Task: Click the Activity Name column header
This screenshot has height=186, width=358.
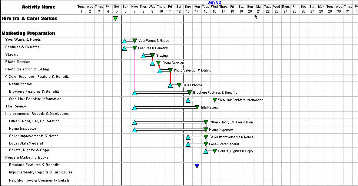Action: pyautogui.click(x=39, y=7)
